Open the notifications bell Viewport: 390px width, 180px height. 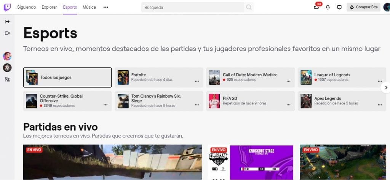[328, 7]
